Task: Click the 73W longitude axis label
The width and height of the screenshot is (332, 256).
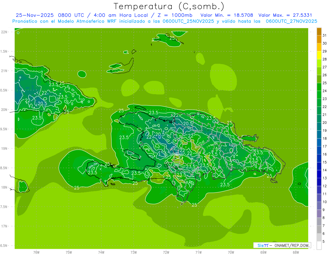Action: click(x=134, y=252)
